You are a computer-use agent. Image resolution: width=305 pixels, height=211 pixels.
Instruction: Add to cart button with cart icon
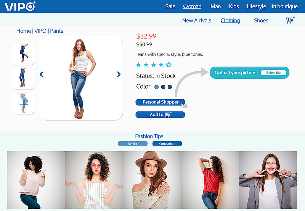[160, 114]
